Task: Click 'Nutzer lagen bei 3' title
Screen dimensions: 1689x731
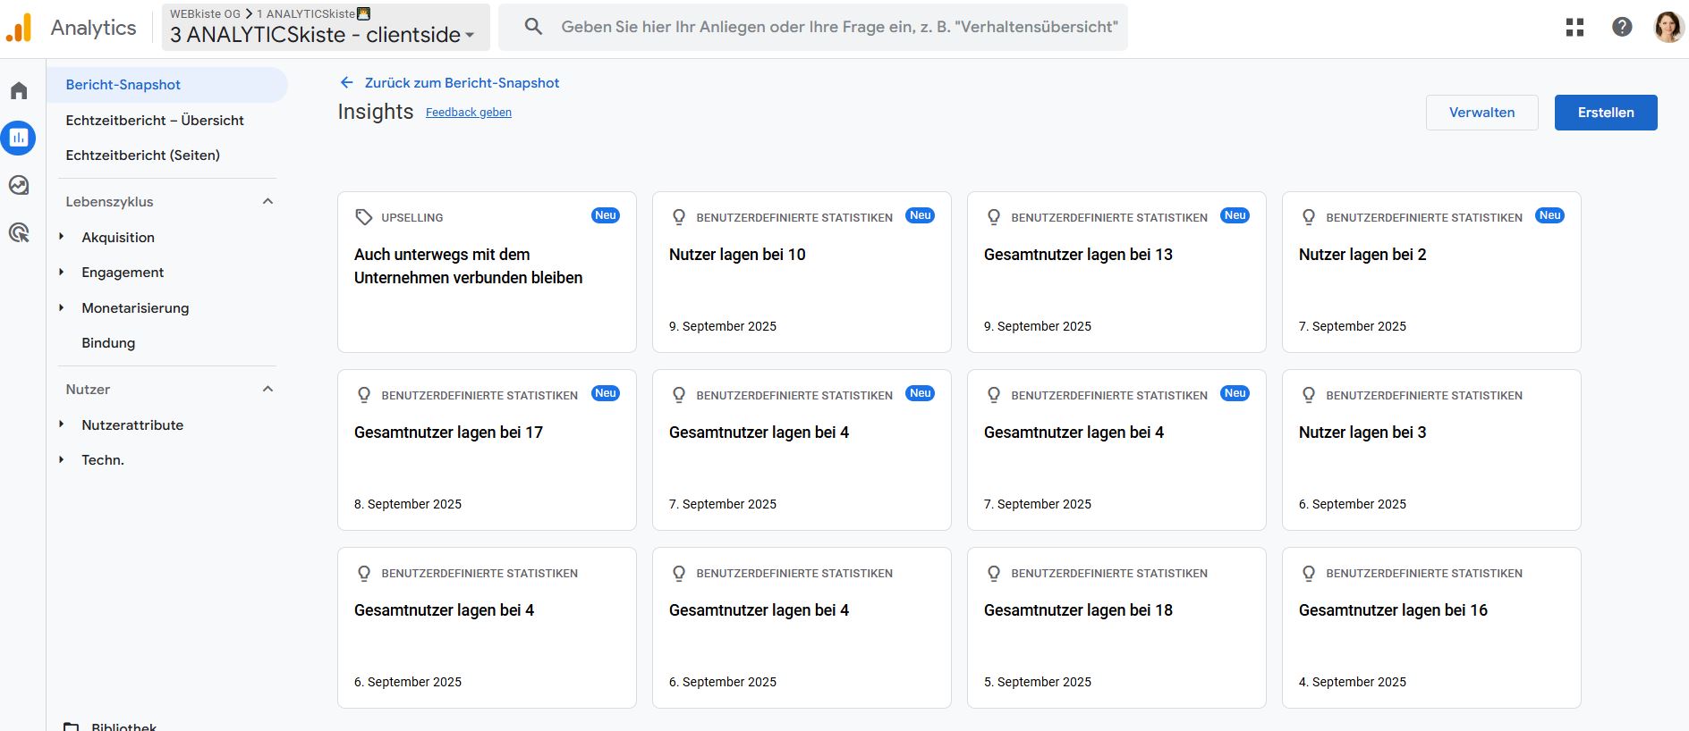Action: coord(1362,433)
